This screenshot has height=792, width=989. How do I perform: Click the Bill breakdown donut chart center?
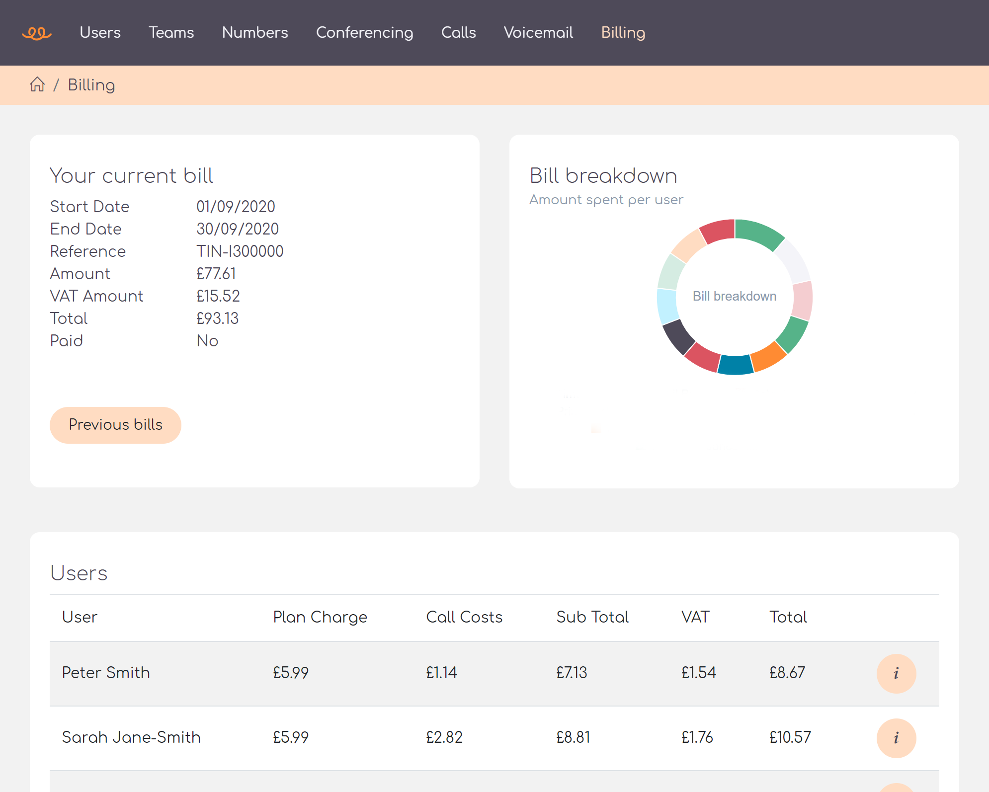pyautogui.click(x=734, y=296)
